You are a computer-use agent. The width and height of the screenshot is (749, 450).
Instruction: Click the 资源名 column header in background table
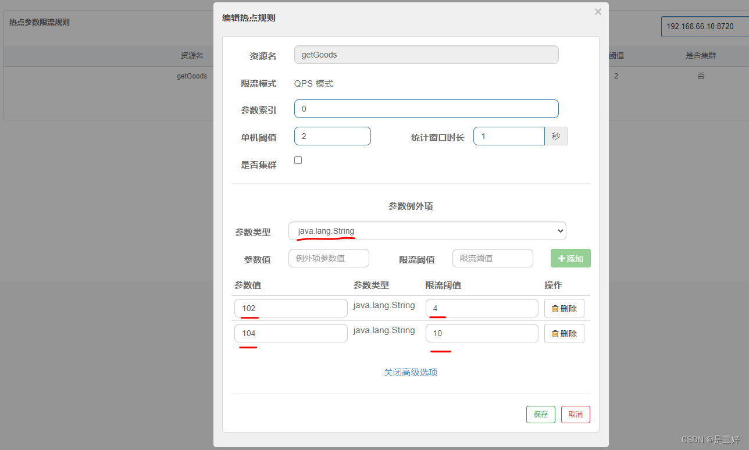pos(192,55)
